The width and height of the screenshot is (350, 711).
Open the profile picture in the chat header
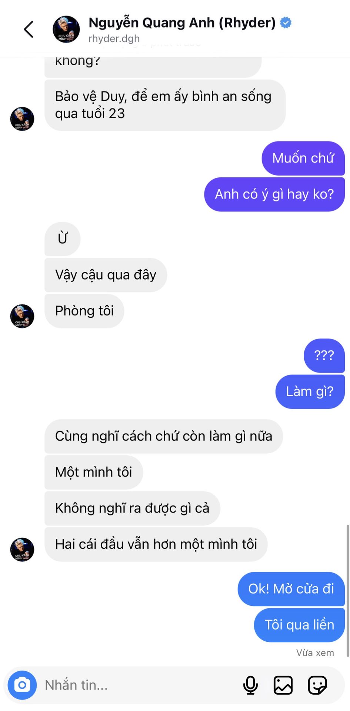coord(66,29)
